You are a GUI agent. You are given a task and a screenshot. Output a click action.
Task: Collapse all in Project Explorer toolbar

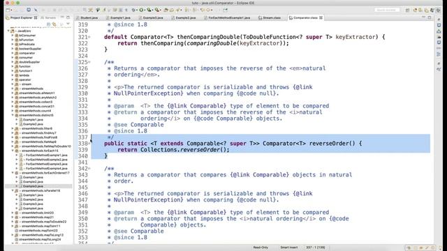(x=48, y=24)
